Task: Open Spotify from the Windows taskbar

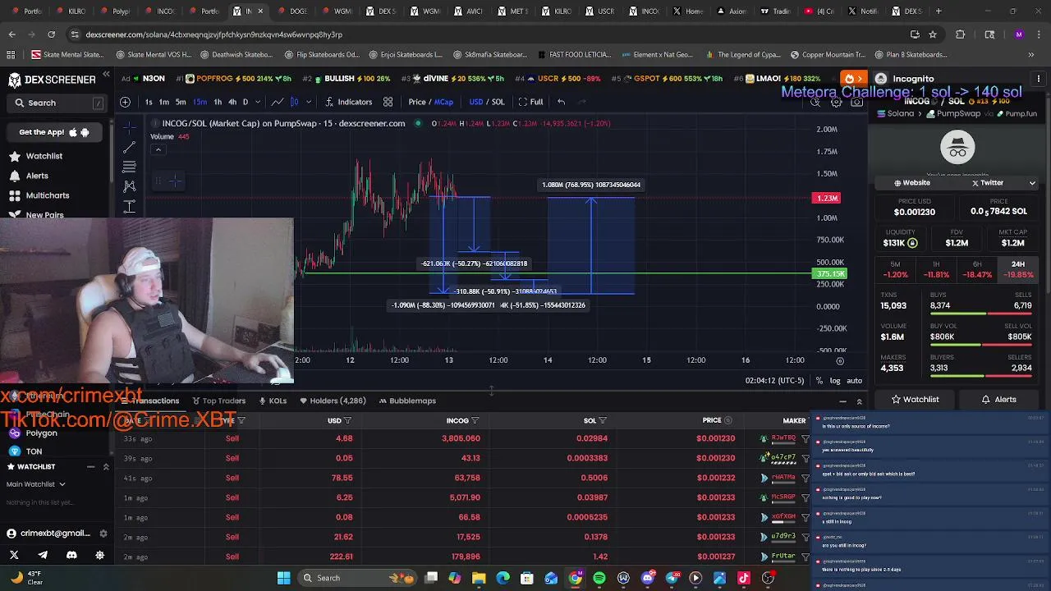Action: 599,578
